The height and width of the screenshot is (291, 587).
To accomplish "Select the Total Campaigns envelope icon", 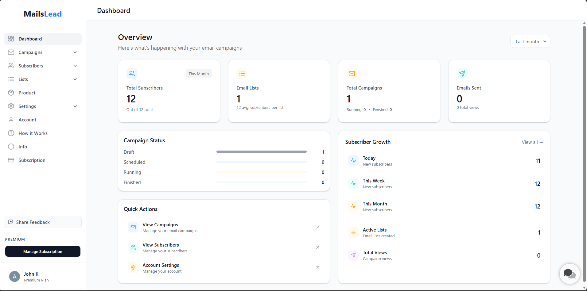I will point(352,73).
